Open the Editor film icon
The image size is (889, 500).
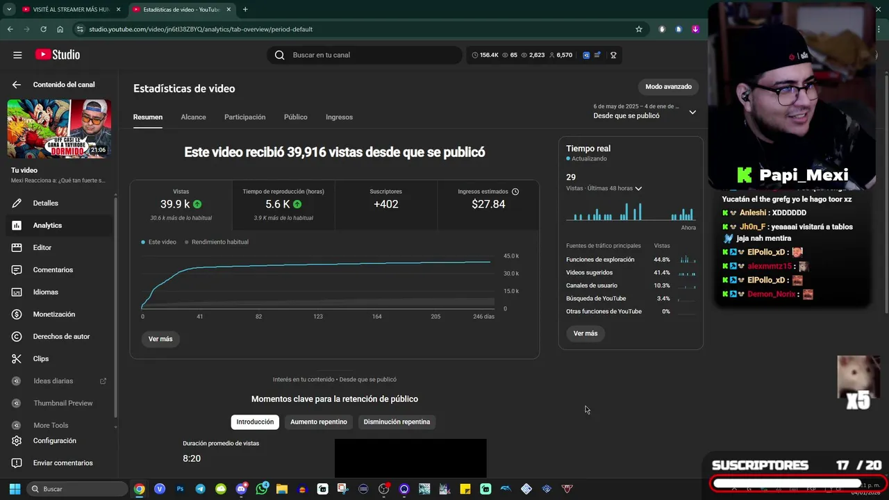[17, 247]
